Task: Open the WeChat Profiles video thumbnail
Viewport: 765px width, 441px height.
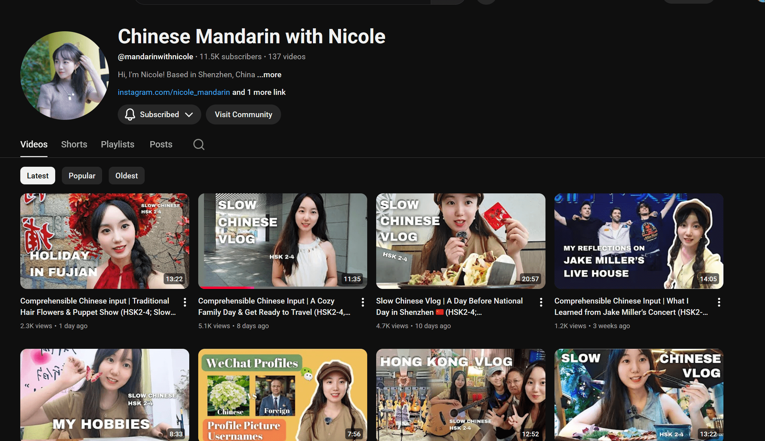Action: click(x=282, y=395)
